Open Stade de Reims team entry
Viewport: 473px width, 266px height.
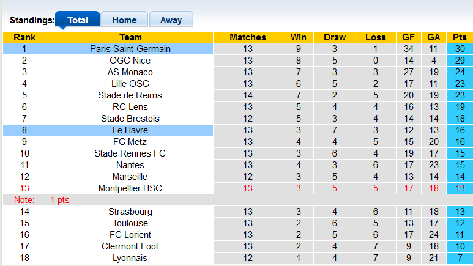(x=130, y=95)
